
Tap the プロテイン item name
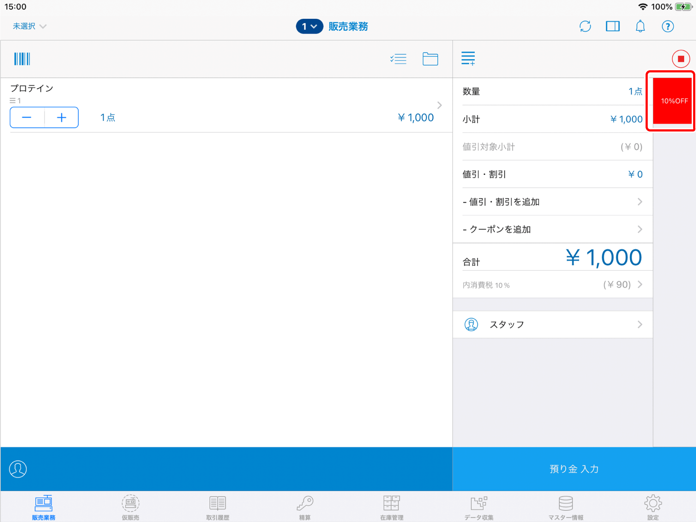click(x=32, y=88)
